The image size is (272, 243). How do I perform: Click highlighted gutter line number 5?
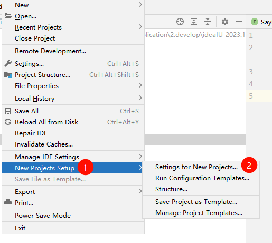coord(251,96)
